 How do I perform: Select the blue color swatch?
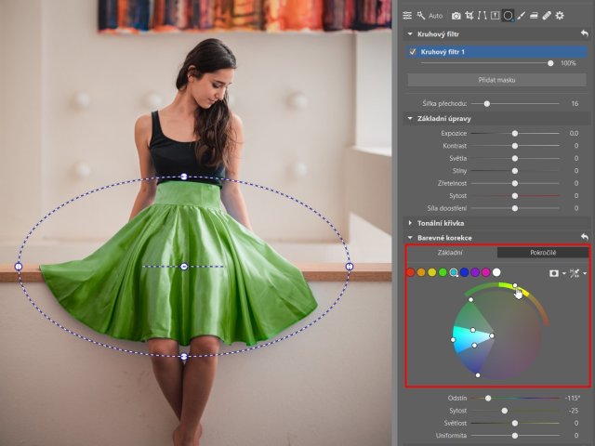(x=464, y=272)
